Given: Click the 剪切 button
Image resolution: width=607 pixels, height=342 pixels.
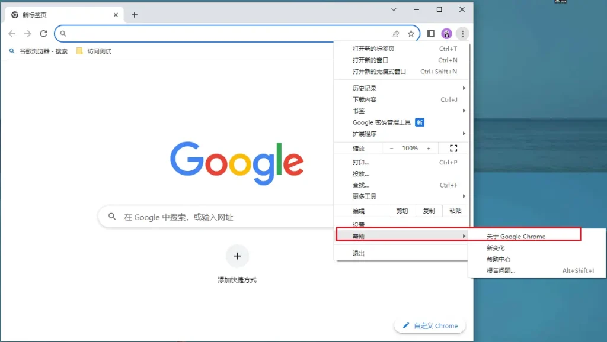Looking at the screenshot, I should 402,211.
